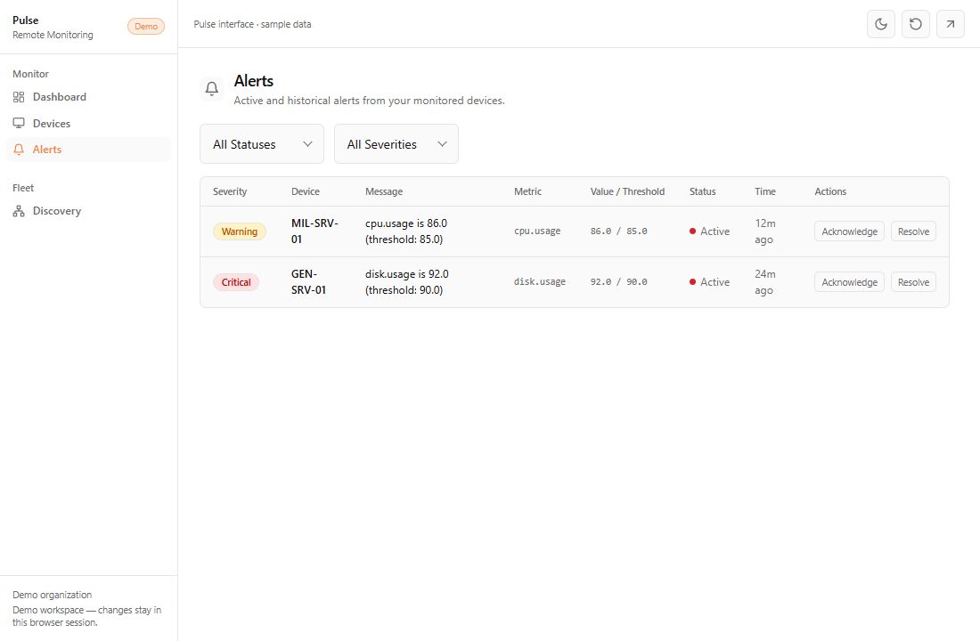The height and width of the screenshot is (641, 980).
Task: Open Devices page from sidebar
Action: click(x=88, y=123)
